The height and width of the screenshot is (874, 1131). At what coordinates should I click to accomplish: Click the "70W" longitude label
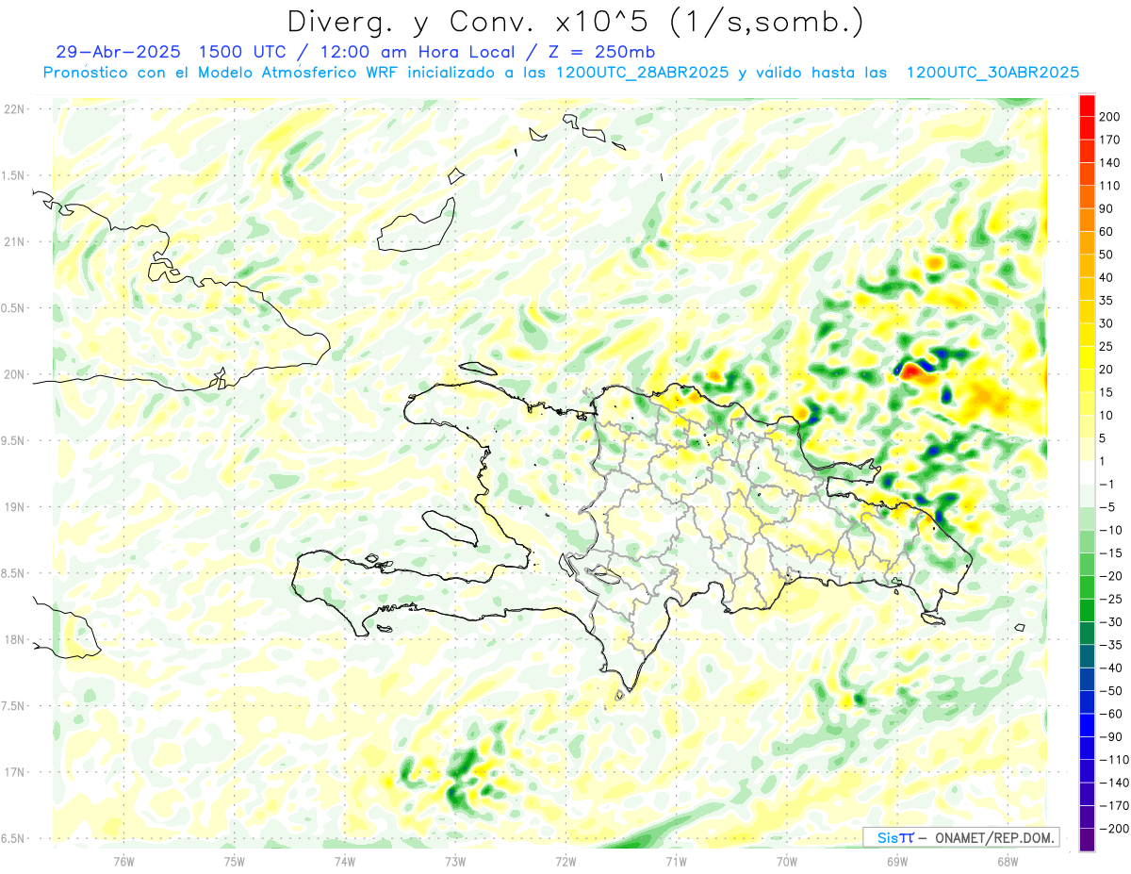[787, 862]
